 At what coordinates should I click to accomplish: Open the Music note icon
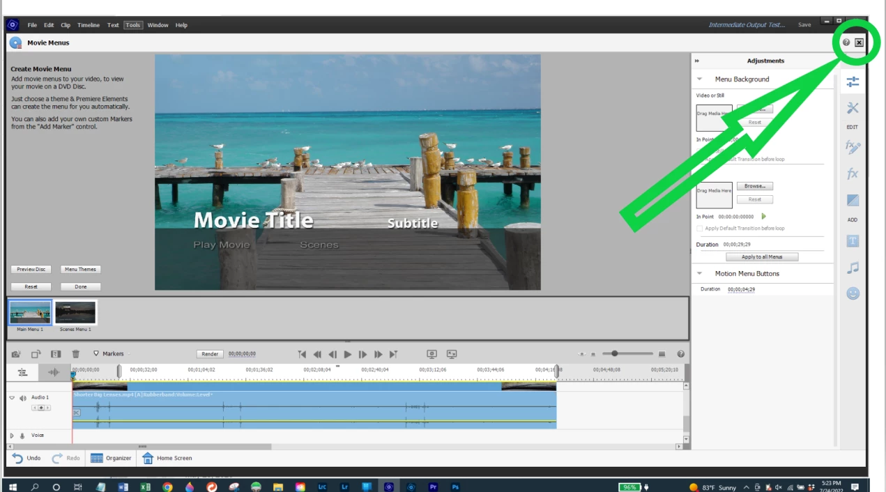853,268
